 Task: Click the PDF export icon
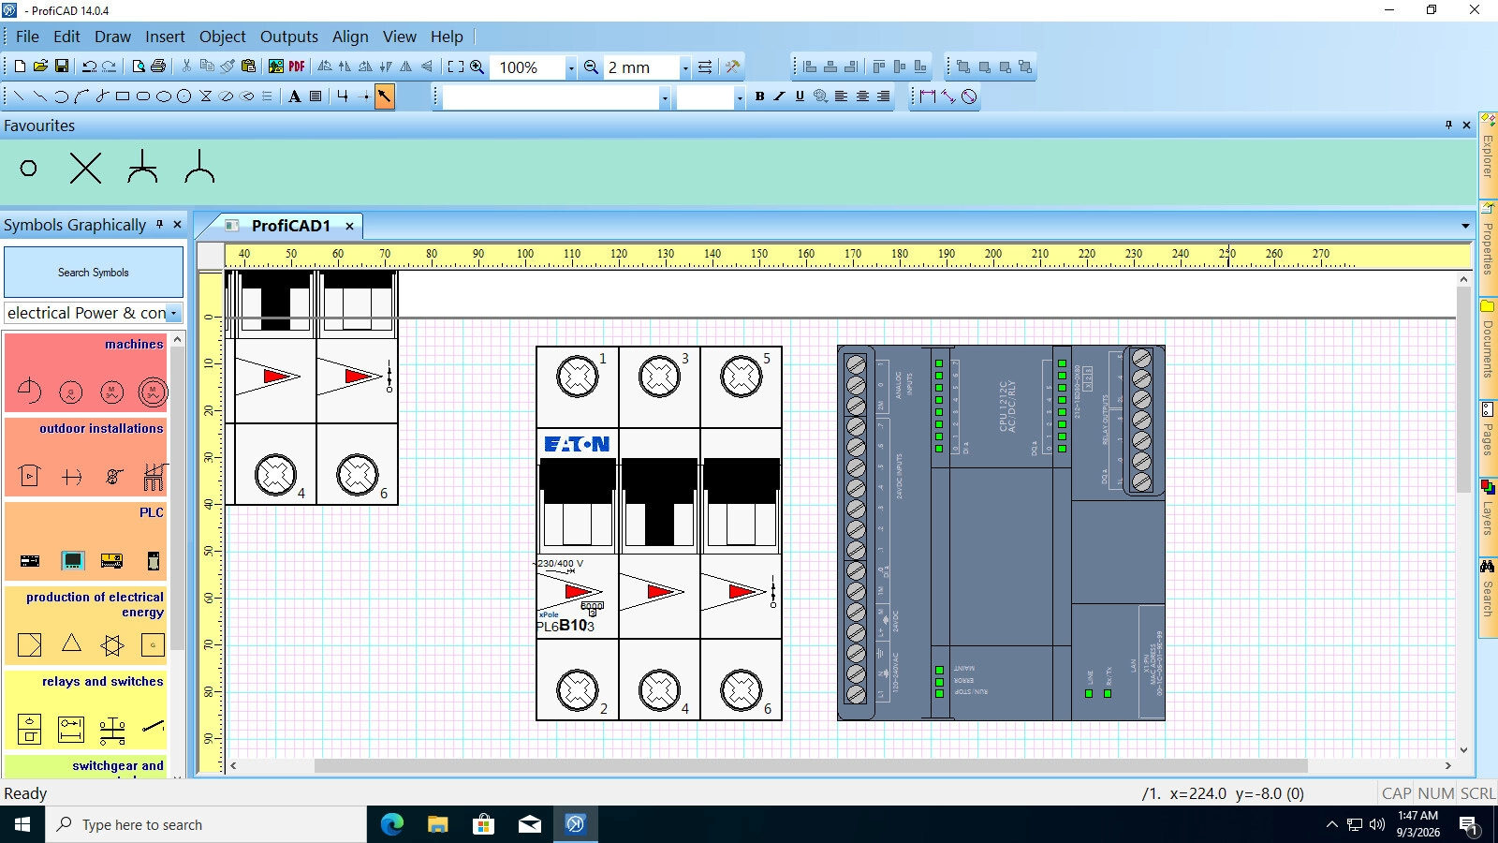(297, 67)
